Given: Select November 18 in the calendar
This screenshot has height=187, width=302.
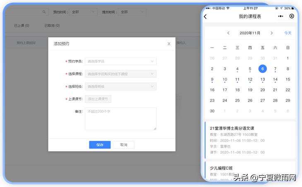Looking at the screenshot, I should point(237,90).
